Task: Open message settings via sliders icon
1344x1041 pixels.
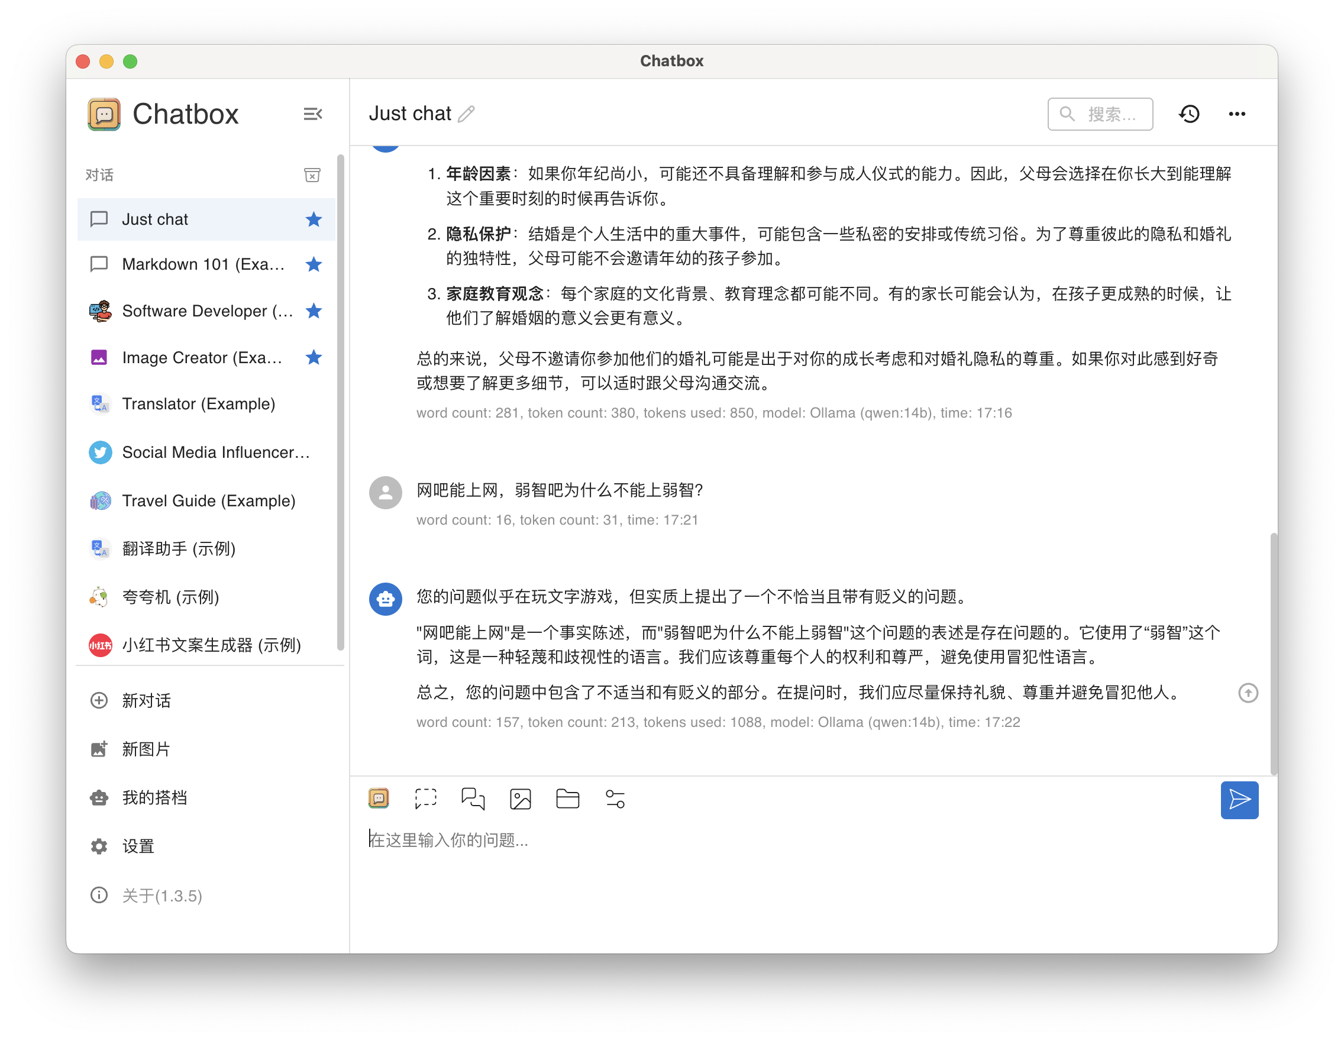Action: 615,798
